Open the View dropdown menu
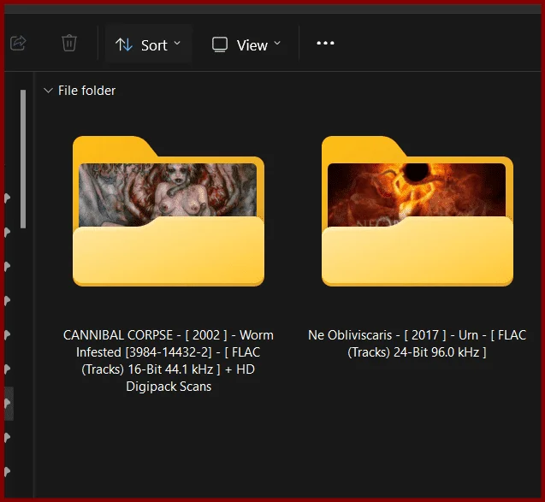This screenshot has height=502, width=545. (246, 44)
